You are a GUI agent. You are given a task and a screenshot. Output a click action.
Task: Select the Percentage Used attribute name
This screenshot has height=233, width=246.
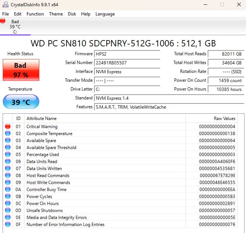click(43, 155)
